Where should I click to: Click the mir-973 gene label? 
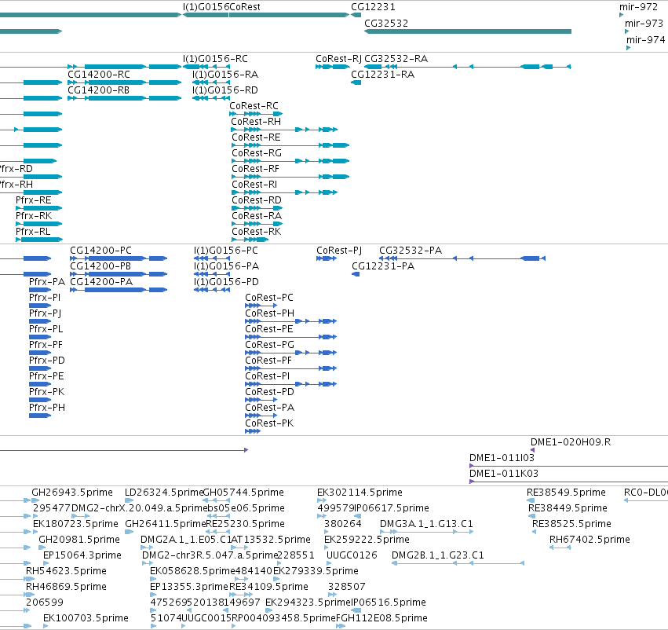(644, 24)
